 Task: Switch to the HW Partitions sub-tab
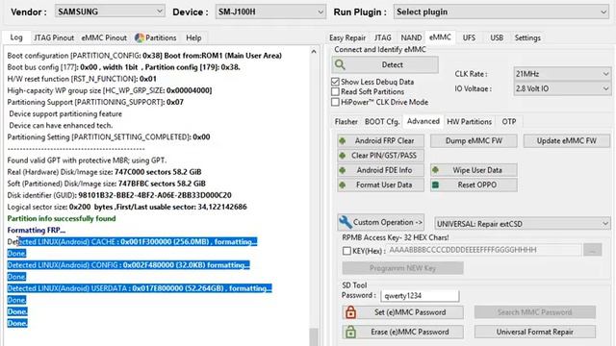469,122
